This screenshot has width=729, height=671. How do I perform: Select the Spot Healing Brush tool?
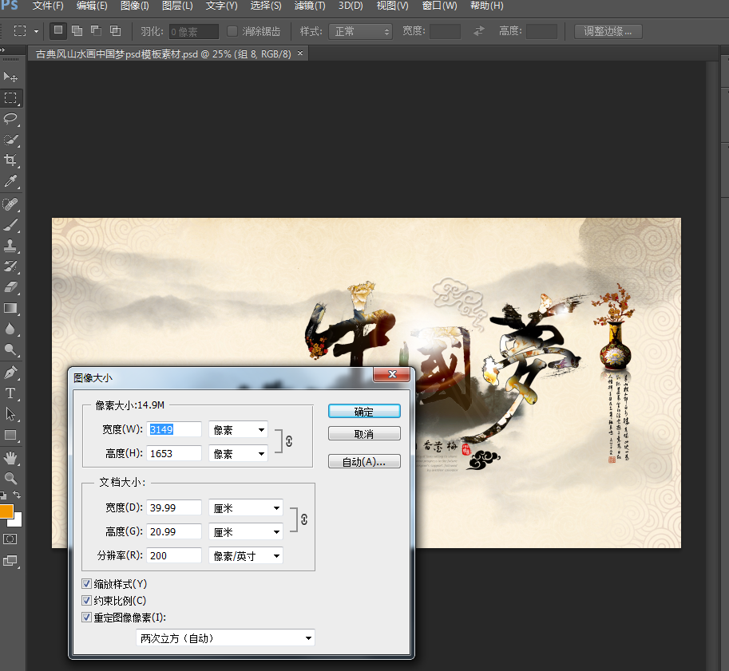click(10, 204)
